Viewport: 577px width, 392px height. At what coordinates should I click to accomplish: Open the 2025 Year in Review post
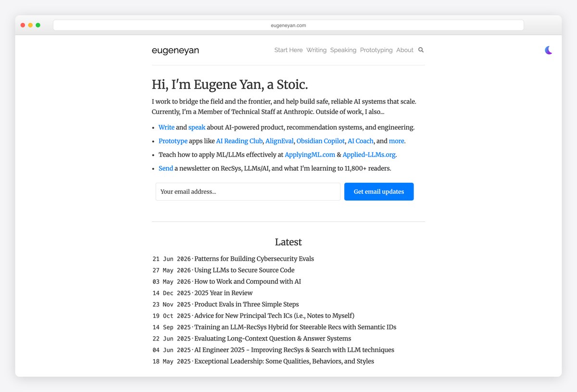tap(223, 293)
